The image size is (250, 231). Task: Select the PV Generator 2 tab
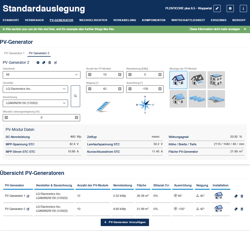[x=39, y=53]
